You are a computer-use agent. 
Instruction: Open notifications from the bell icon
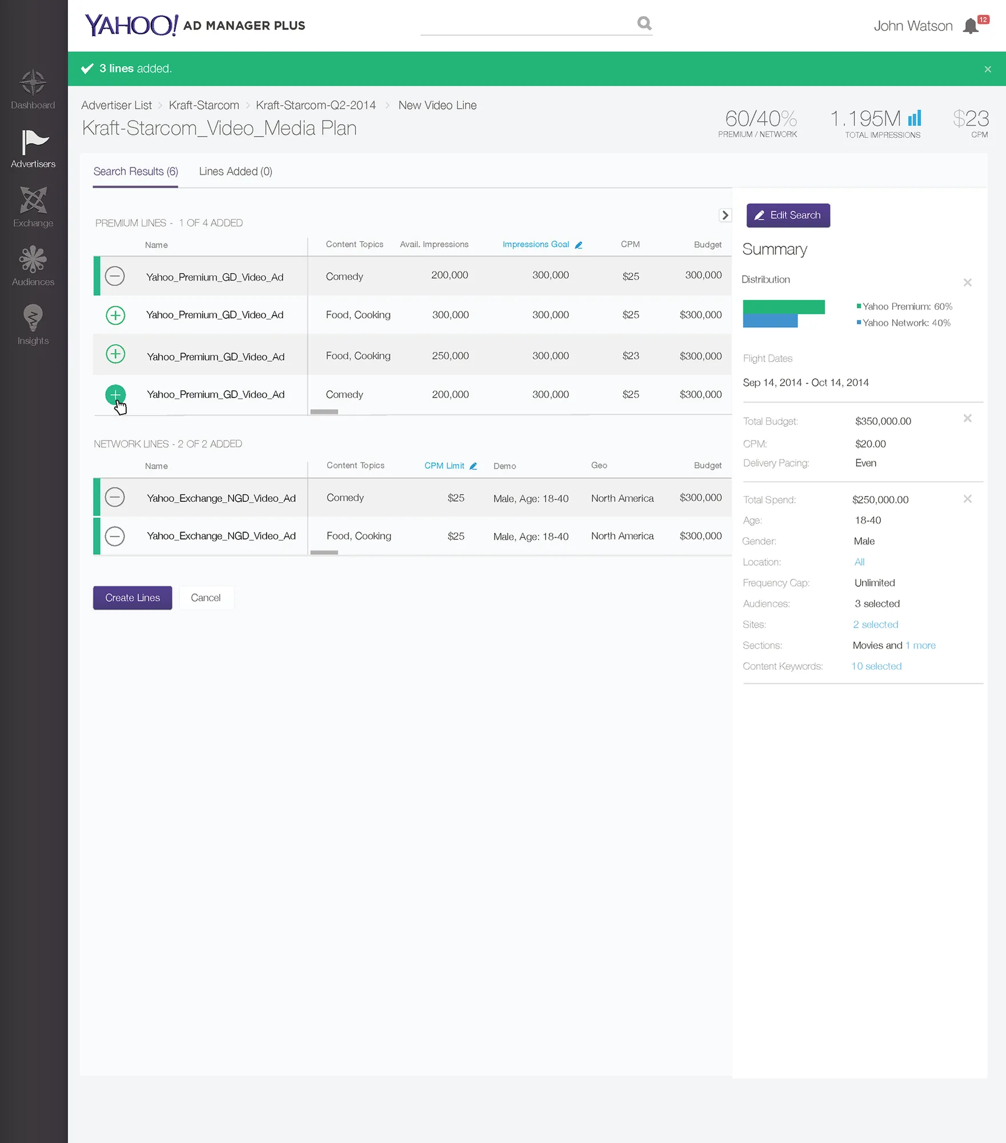(x=971, y=26)
